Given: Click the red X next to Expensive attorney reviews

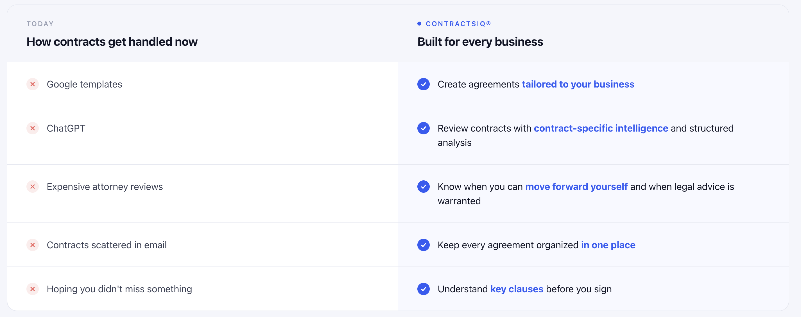Looking at the screenshot, I should click(33, 187).
